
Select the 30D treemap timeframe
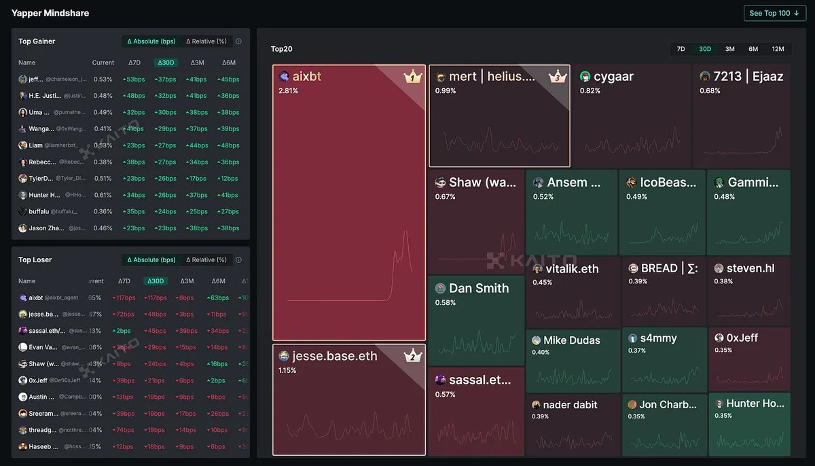(x=705, y=49)
